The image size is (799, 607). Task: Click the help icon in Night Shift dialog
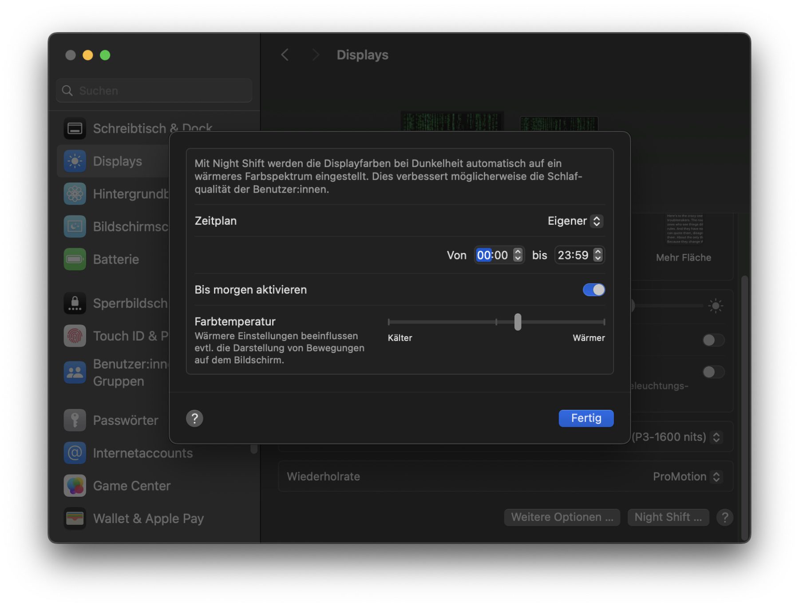pos(194,418)
